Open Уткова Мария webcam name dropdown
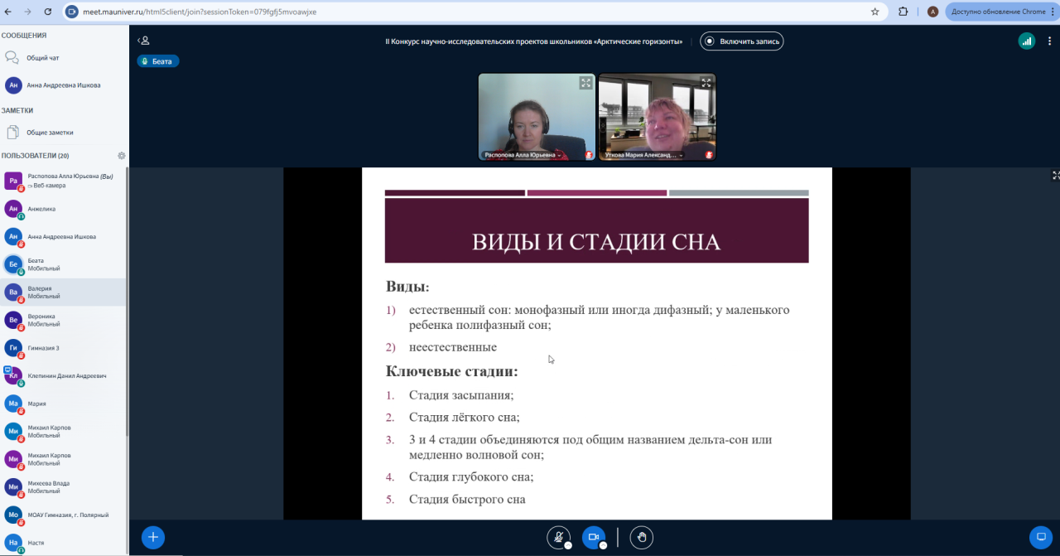This screenshot has width=1060, height=556. coord(643,155)
